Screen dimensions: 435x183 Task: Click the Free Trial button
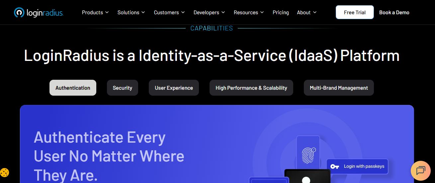click(355, 12)
